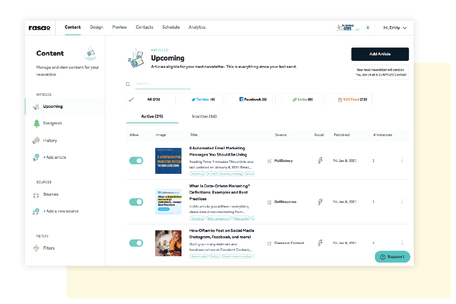The width and height of the screenshot is (456, 304).
Task: Switch to the Active (29) tab
Action: coord(152,117)
